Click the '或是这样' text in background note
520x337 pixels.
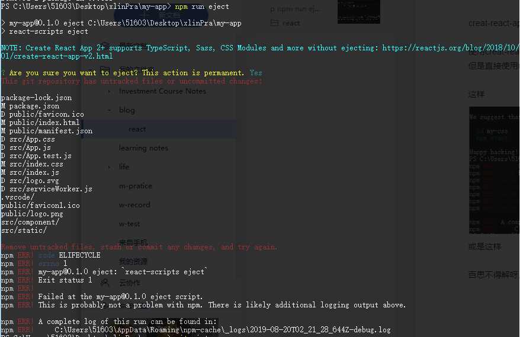click(x=485, y=247)
